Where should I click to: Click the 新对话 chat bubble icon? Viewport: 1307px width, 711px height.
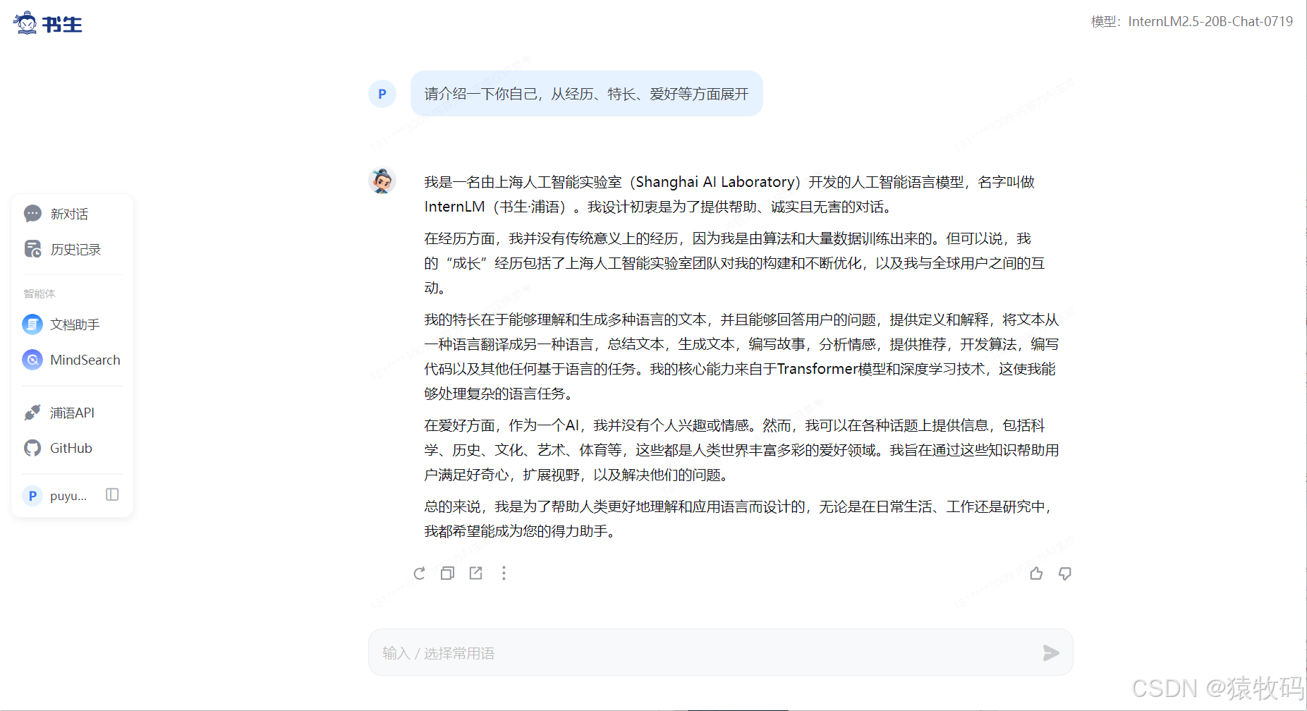pyautogui.click(x=32, y=214)
